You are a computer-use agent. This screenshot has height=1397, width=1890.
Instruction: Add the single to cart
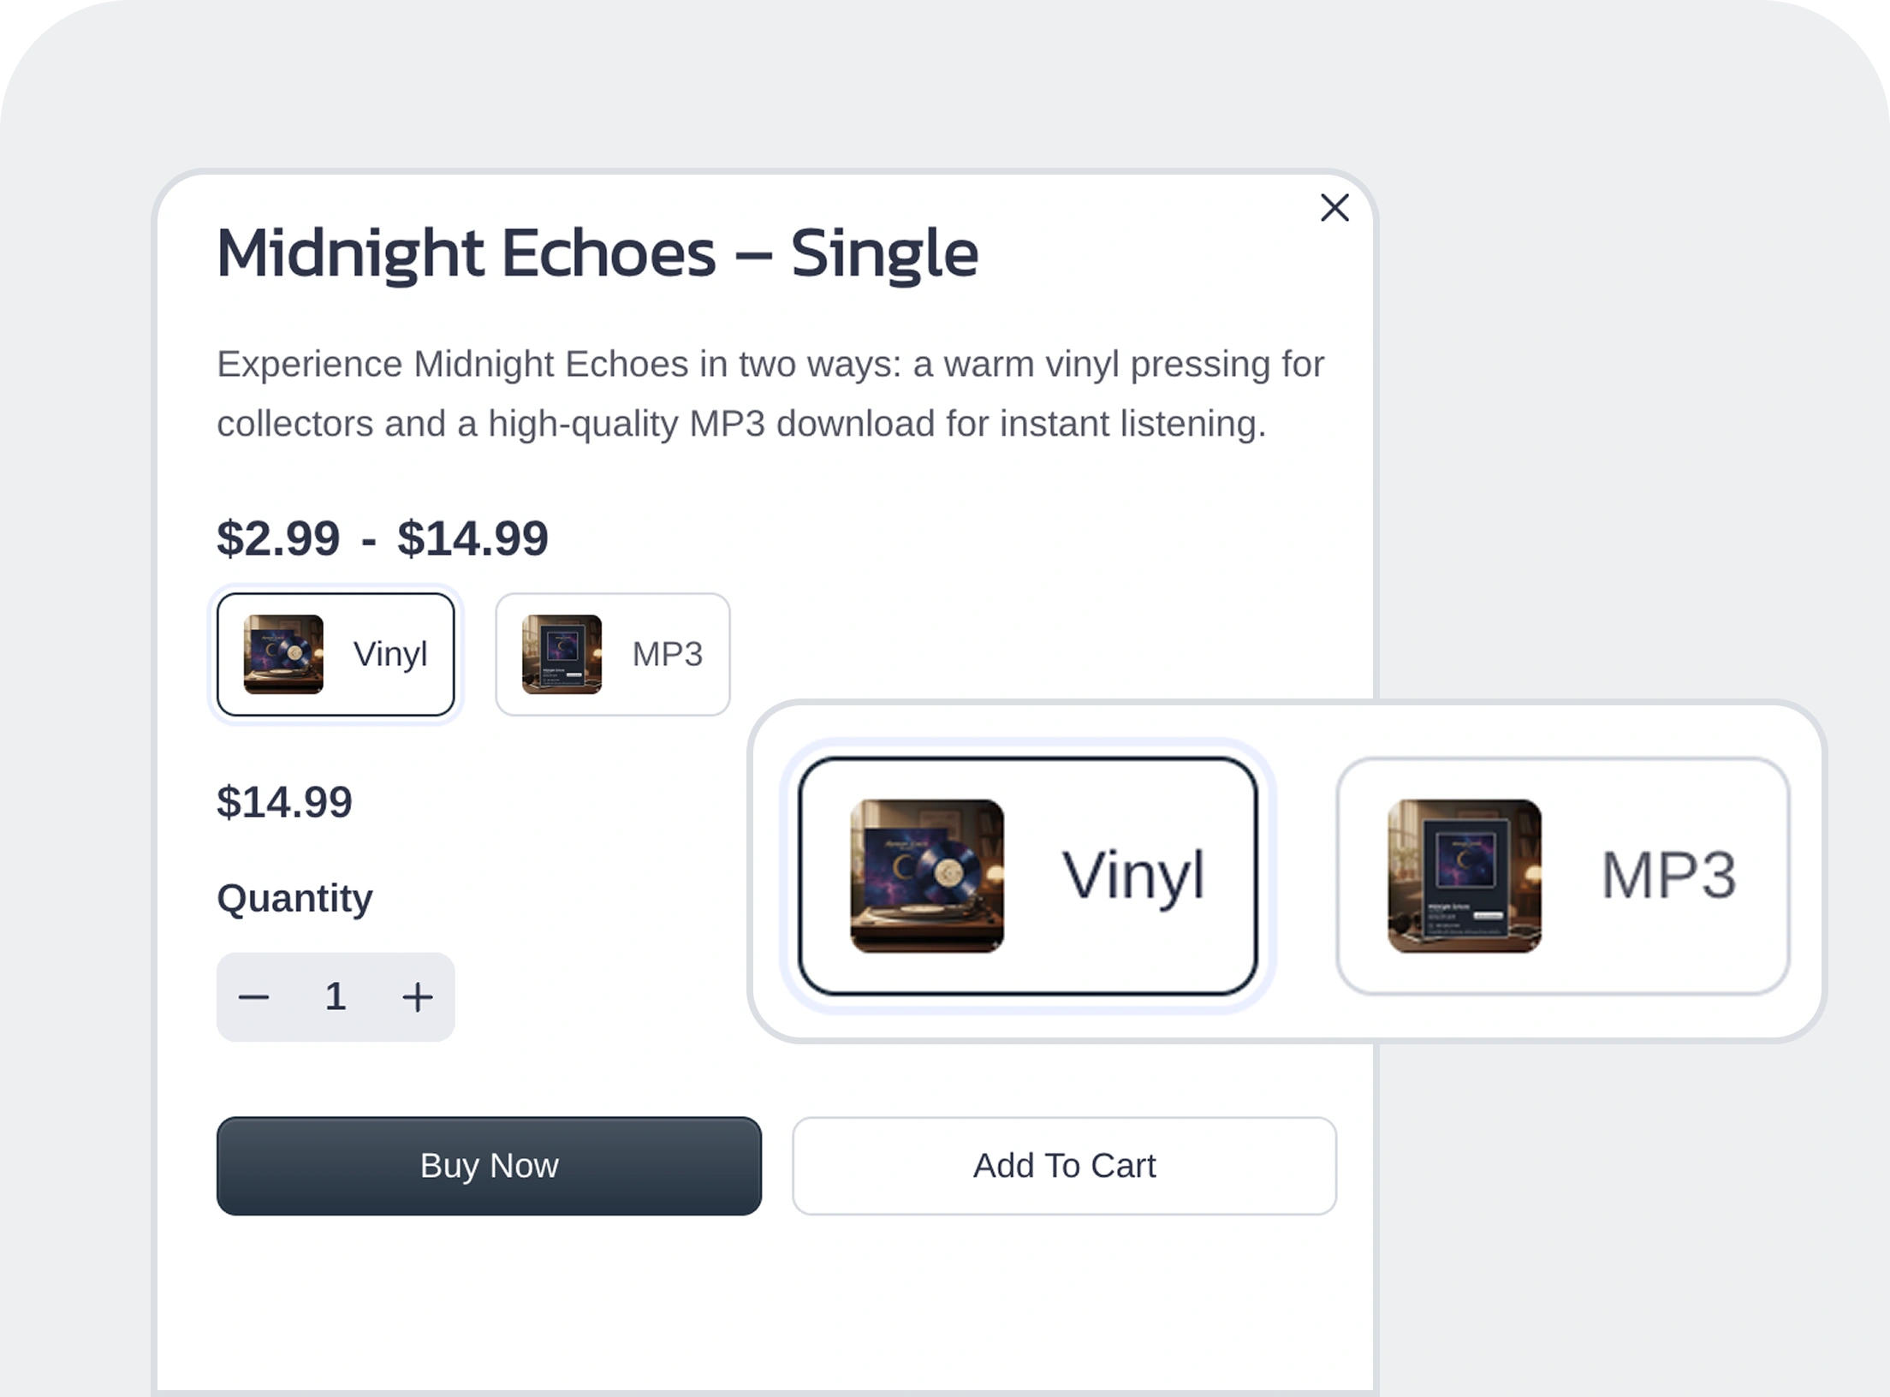pos(1064,1166)
